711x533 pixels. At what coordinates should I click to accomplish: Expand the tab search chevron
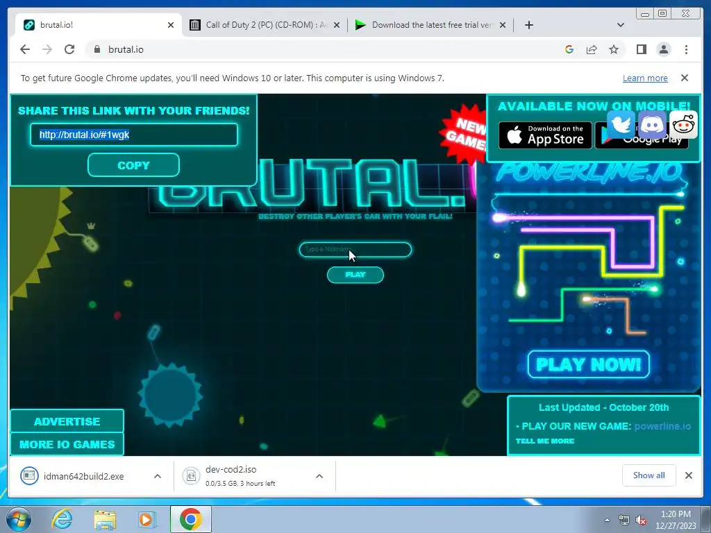click(x=621, y=25)
